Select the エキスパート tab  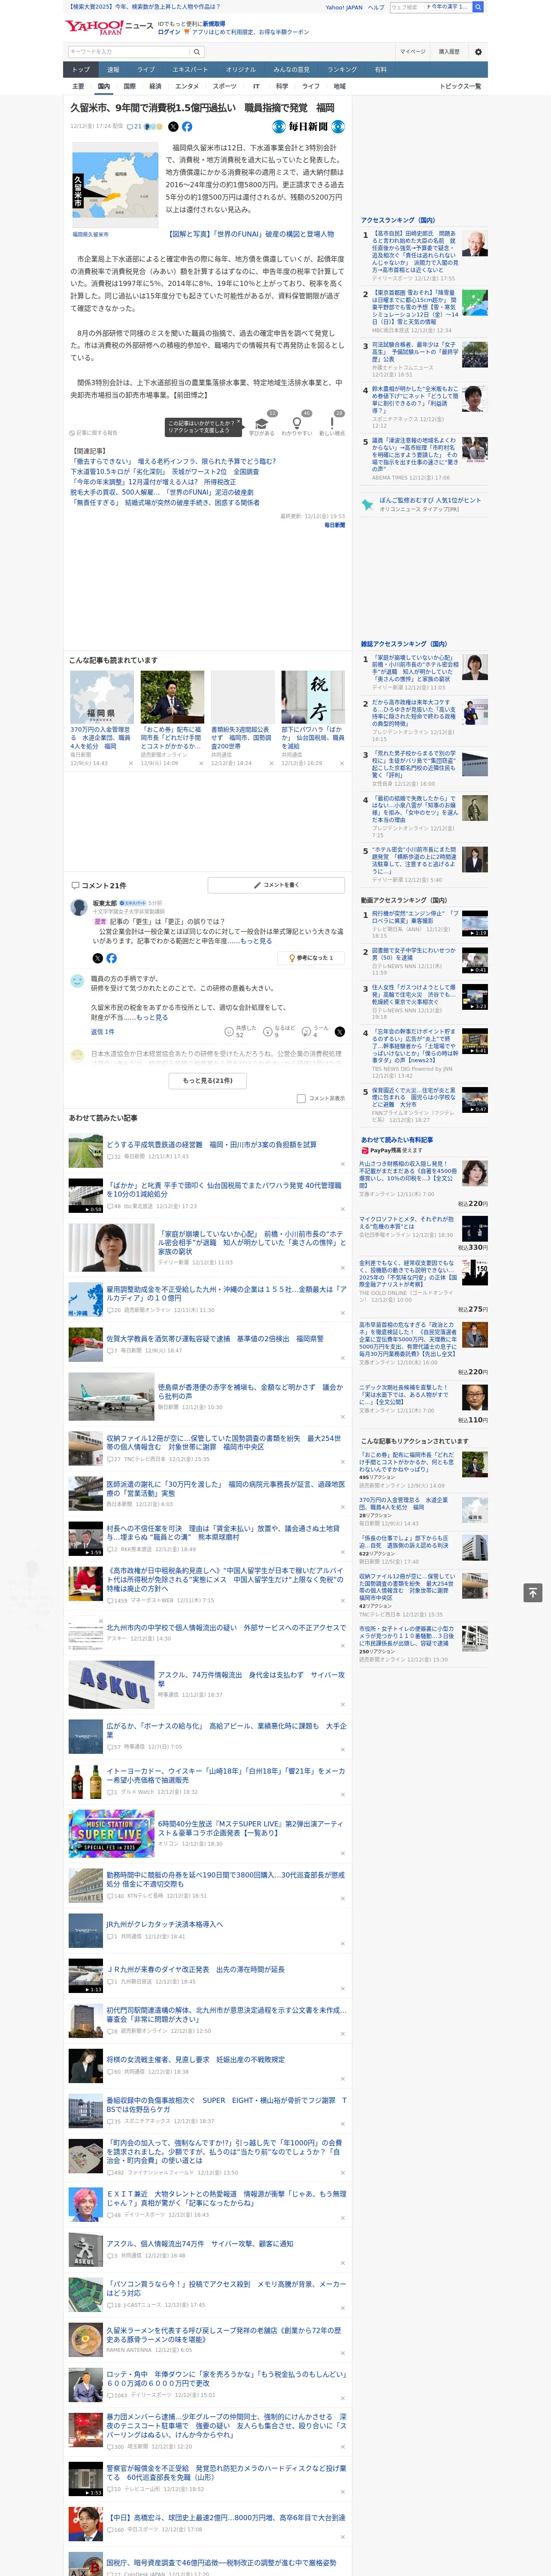coord(190,70)
